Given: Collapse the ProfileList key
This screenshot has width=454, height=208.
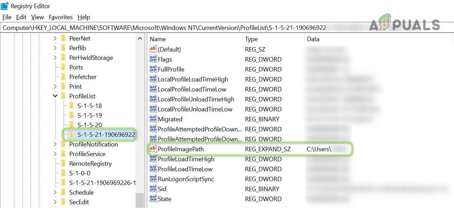Looking at the screenshot, I should [x=55, y=96].
